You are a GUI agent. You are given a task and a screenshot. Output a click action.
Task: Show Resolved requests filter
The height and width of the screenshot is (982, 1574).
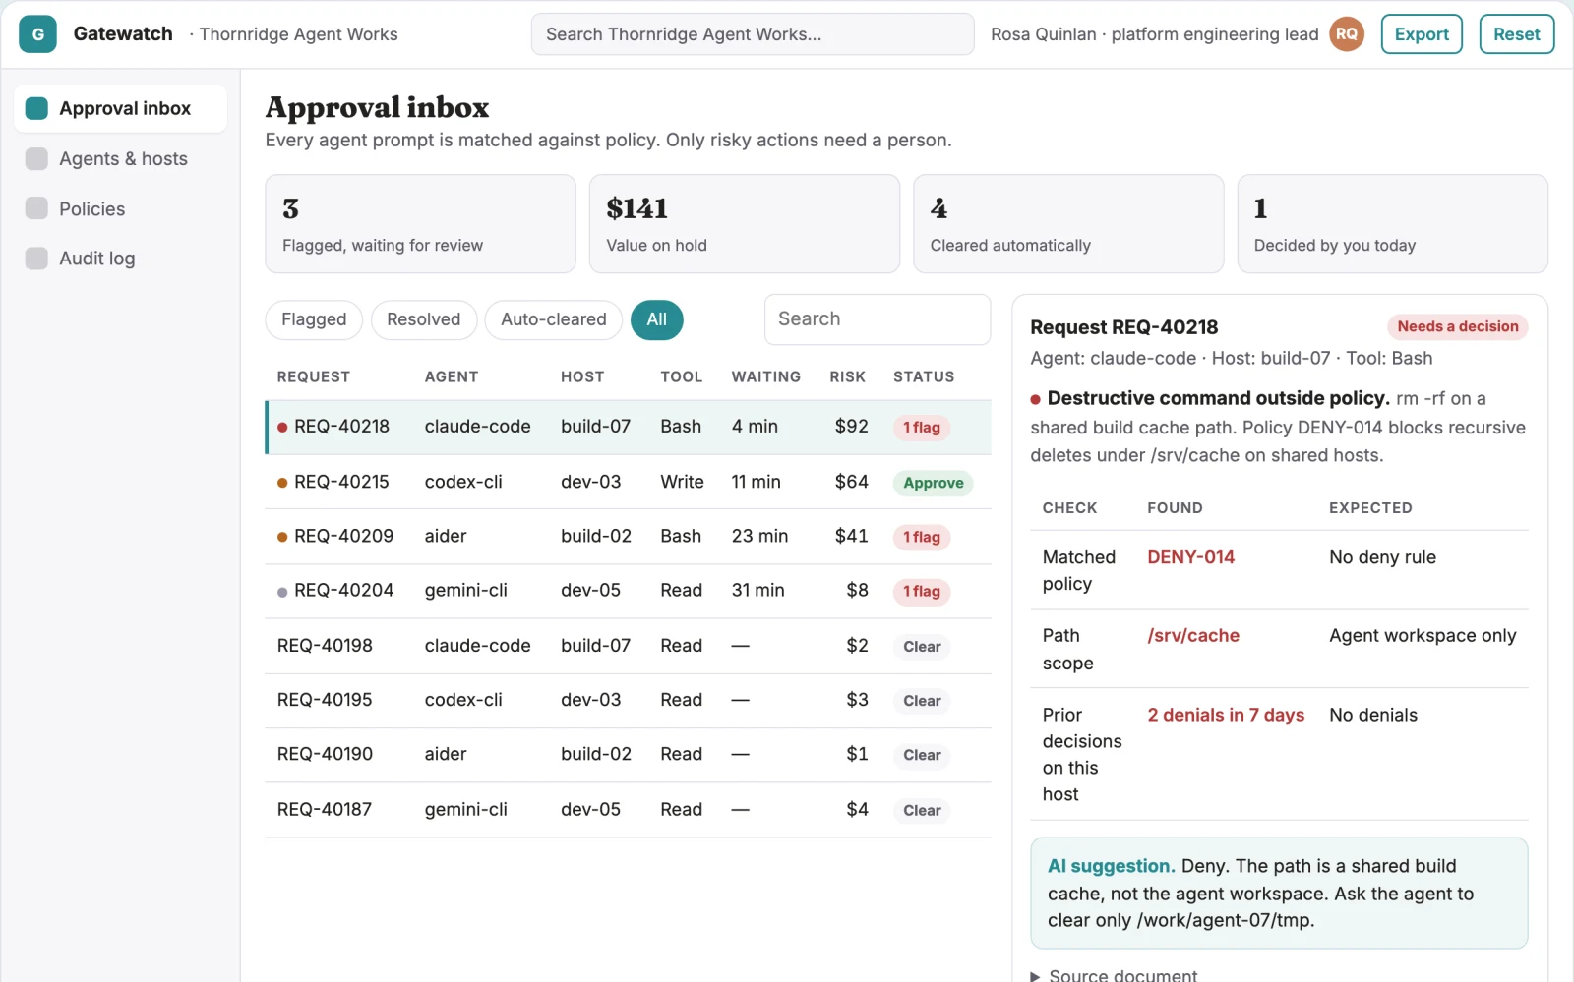(x=423, y=319)
